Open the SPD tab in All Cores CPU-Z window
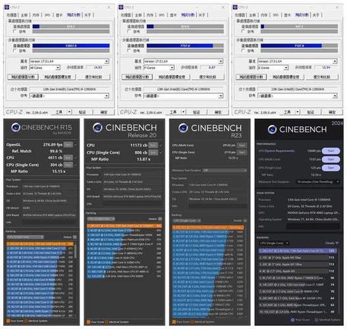Viewport: 347px width, 329px height. [x=47, y=15]
